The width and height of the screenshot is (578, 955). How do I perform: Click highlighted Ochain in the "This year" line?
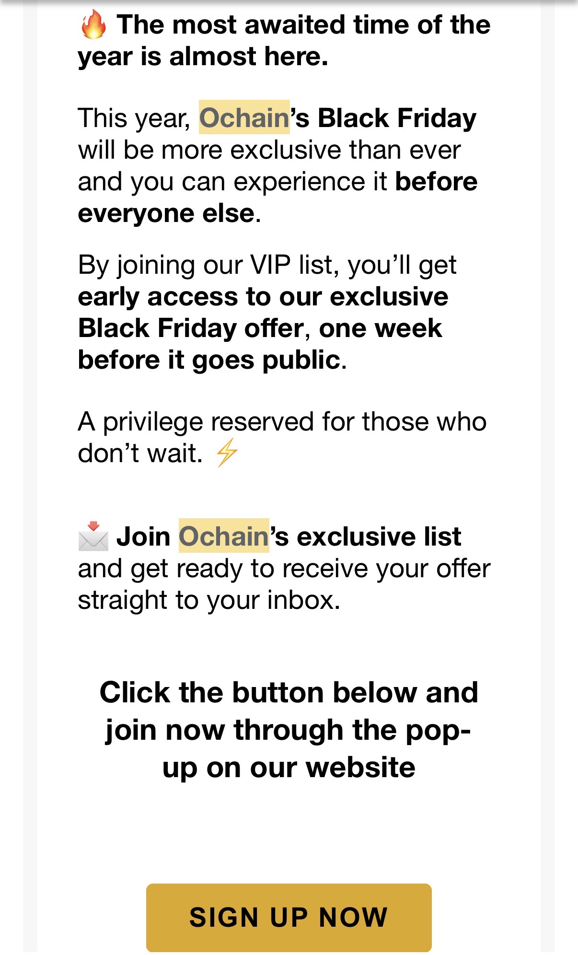coord(244,117)
